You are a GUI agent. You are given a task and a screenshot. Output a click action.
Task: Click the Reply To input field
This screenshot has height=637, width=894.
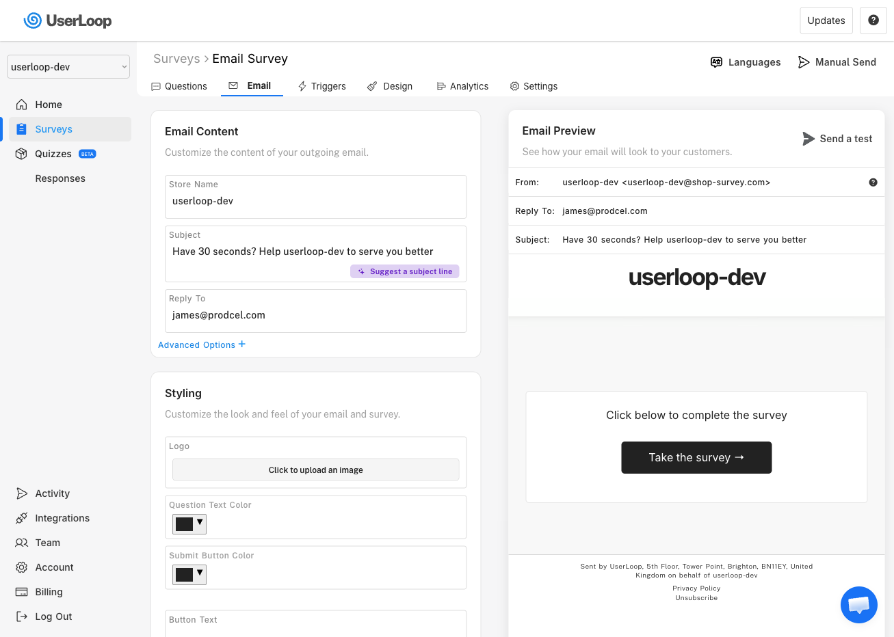point(315,315)
